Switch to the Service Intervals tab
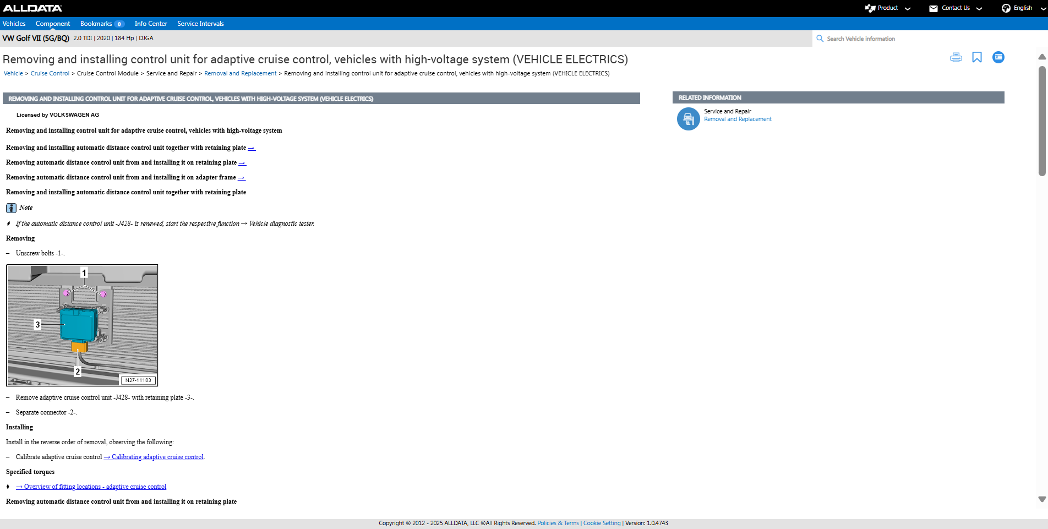The width and height of the screenshot is (1048, 529). [x=200, y=24]
